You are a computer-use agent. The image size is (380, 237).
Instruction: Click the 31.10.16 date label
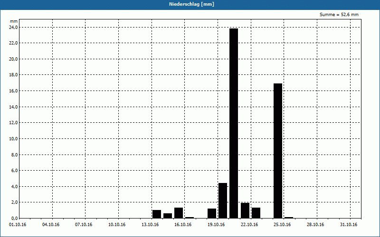coord(349,225)
